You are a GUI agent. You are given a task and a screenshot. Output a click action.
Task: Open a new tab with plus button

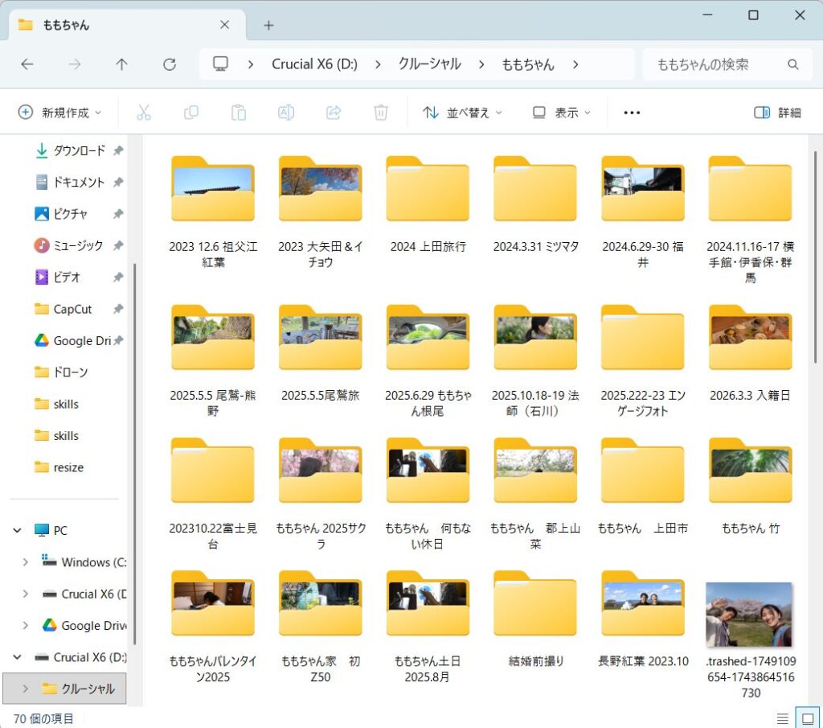pos(268,25)
